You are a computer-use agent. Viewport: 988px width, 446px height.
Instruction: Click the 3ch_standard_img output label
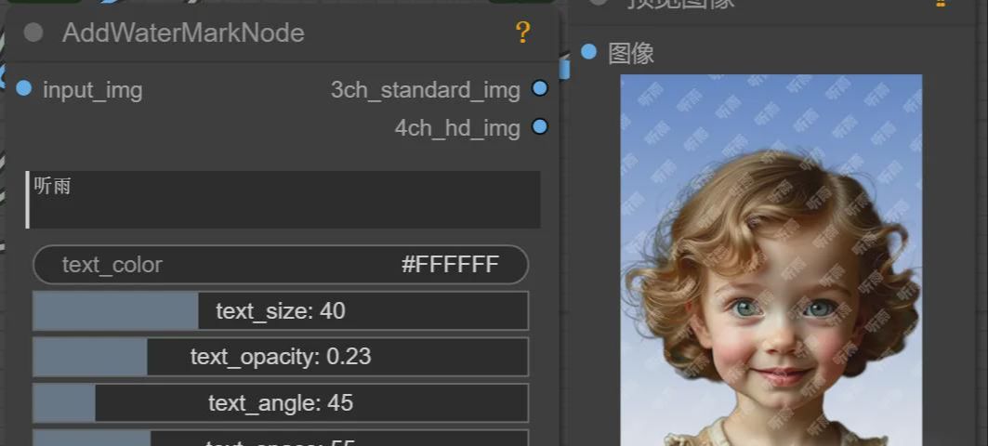point(425,90)
